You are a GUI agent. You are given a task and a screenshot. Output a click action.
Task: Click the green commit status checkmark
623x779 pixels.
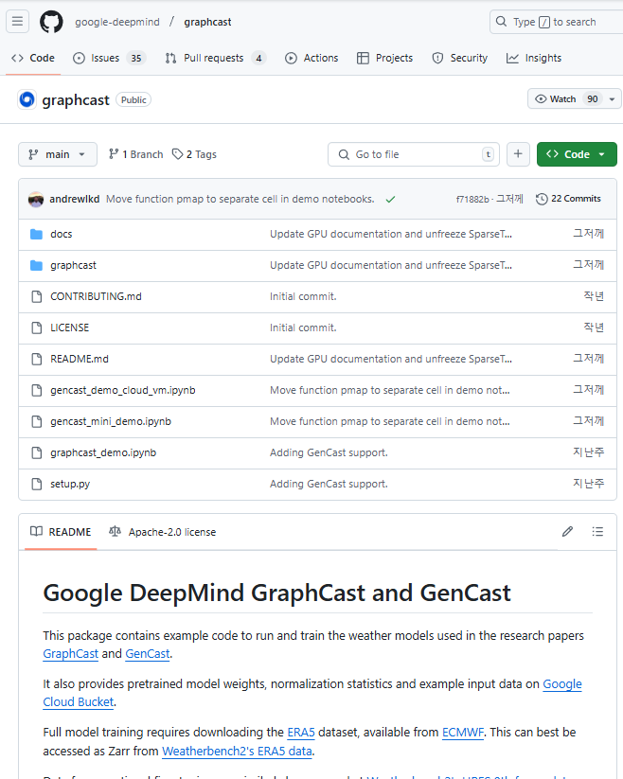coord(390,199)
